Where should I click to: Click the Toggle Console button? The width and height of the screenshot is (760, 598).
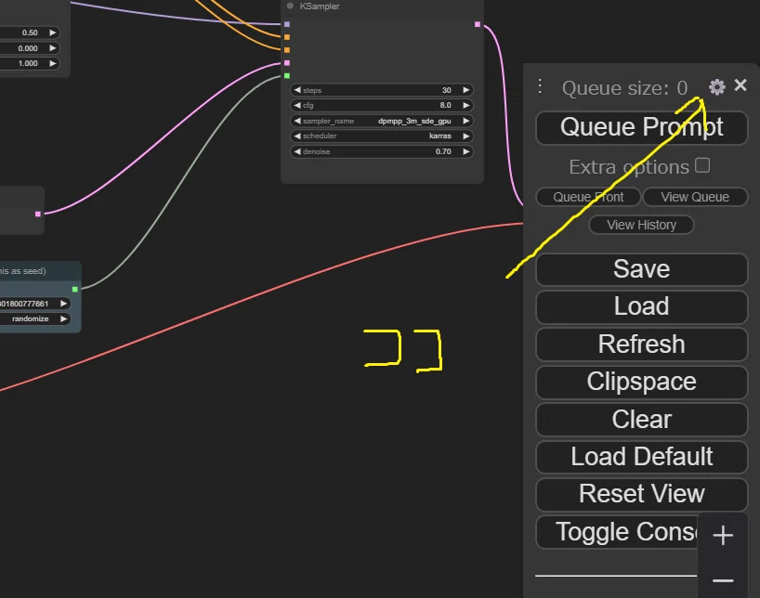[x=617, y=532]
